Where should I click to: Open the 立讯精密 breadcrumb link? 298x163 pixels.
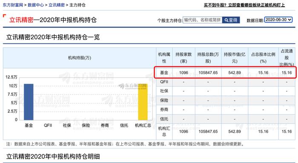pyautogui.click(x=57, y=5)
